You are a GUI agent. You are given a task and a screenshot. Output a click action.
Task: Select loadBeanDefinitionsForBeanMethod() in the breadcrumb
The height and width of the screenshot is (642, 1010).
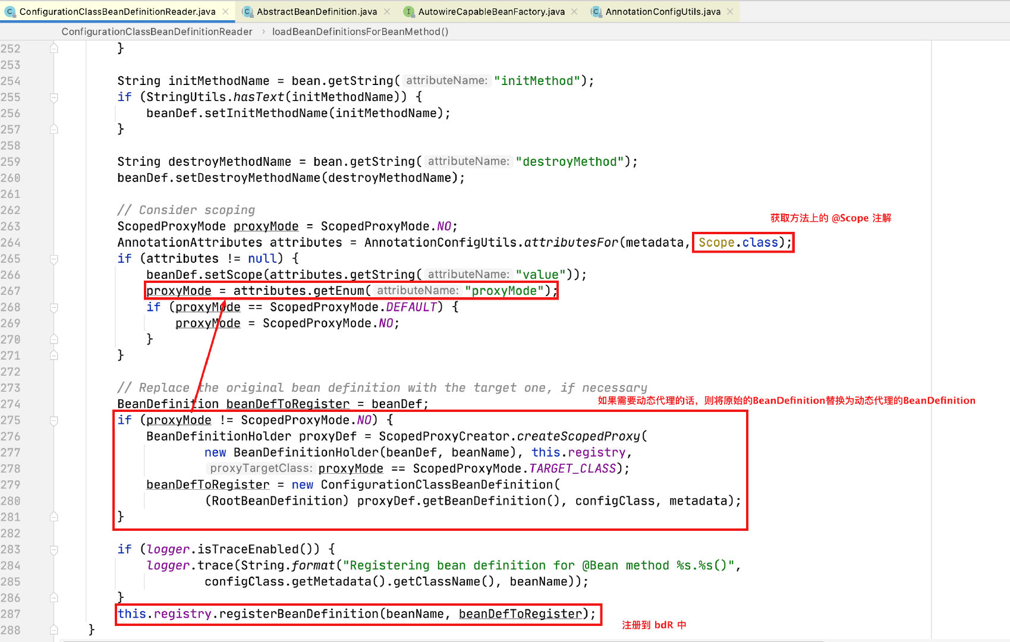(x=360, y=32)
